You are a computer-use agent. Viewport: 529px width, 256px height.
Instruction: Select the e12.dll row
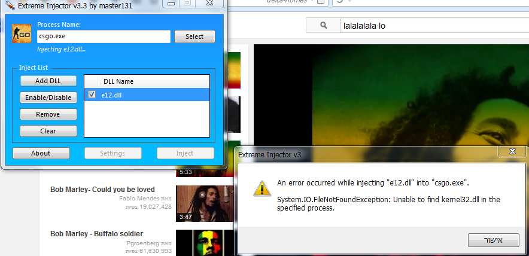(x=147, y=95)
